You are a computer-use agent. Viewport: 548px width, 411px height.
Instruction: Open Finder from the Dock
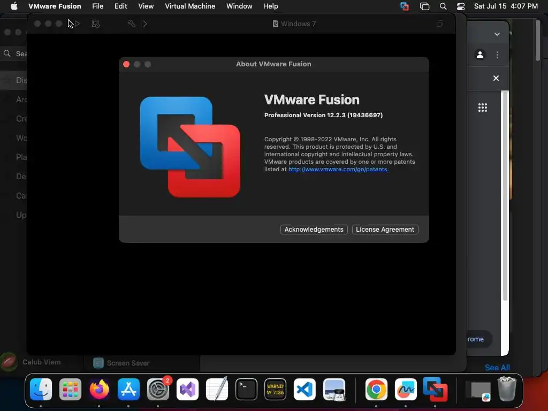(41, 390)
